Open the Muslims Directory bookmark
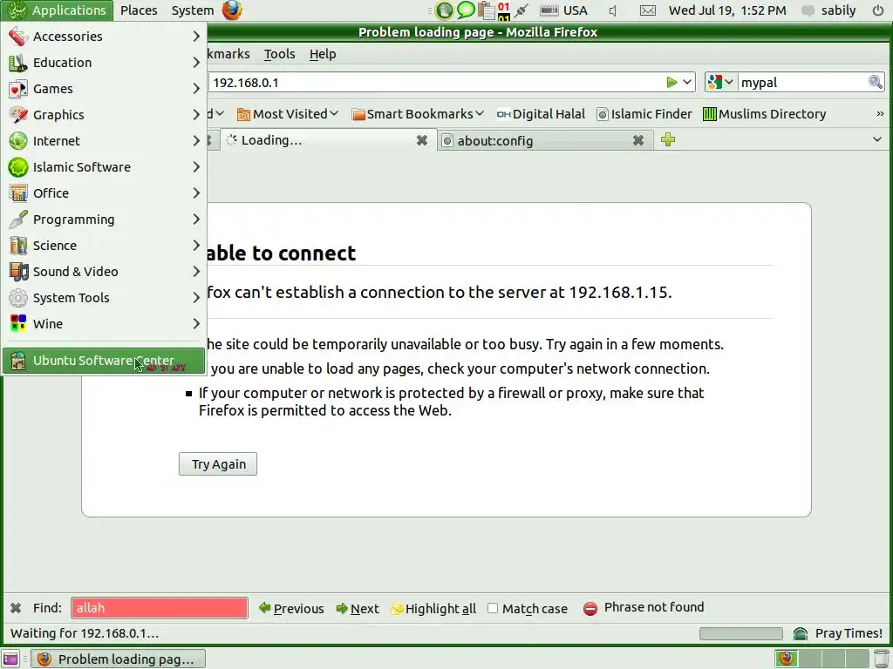Image resolution: width=893 pixels, height=669 pixels. click(x=764, y=114)
